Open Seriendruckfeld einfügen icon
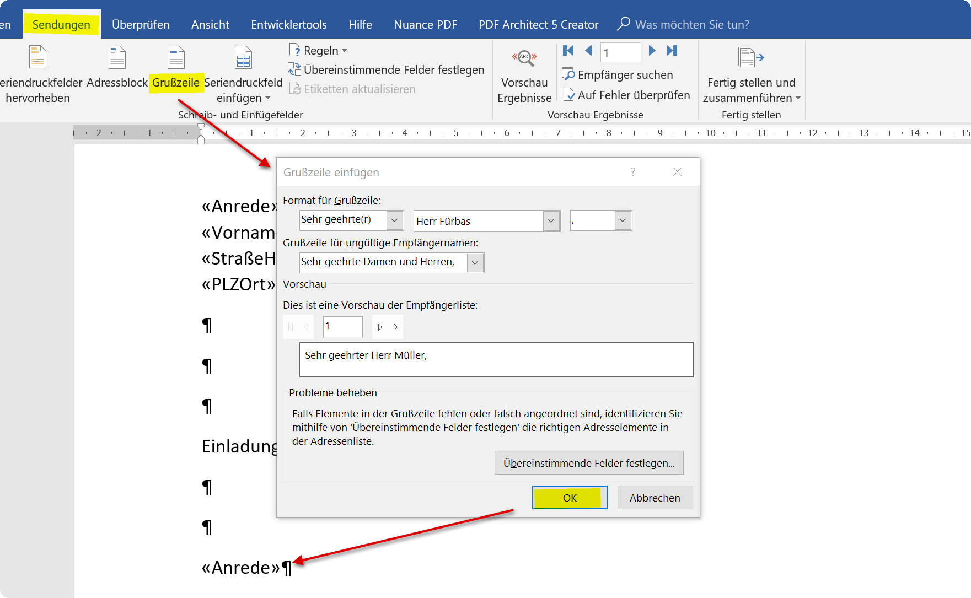The width and height of the screenshot is (971, 598). point(243,58)
